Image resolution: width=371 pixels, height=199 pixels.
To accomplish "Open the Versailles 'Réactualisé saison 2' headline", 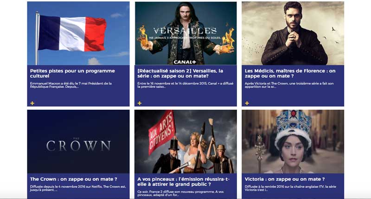I will (x=180, y=73).
